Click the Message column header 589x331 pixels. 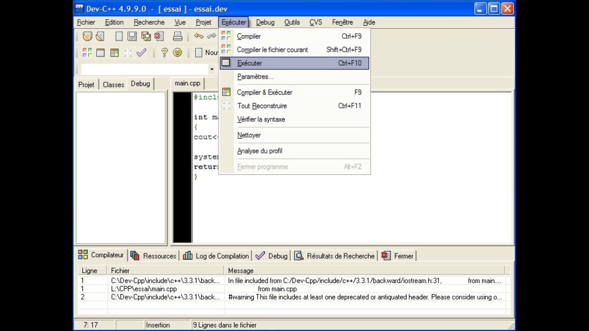364,271
